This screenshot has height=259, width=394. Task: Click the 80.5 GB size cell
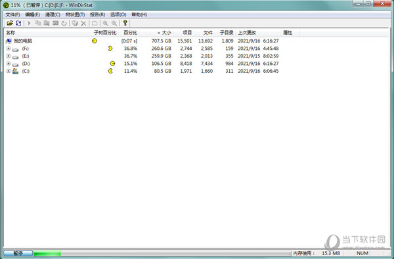click(163, 71)
